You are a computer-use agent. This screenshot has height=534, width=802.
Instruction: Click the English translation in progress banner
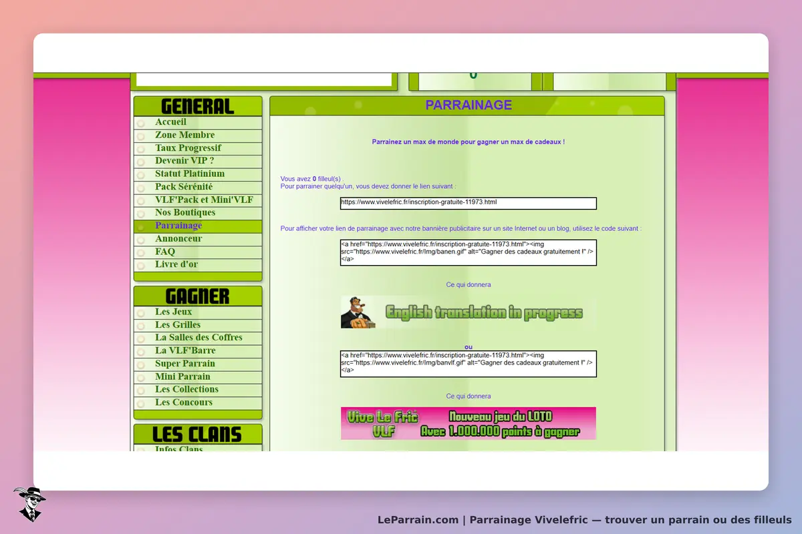pos(468,312)
